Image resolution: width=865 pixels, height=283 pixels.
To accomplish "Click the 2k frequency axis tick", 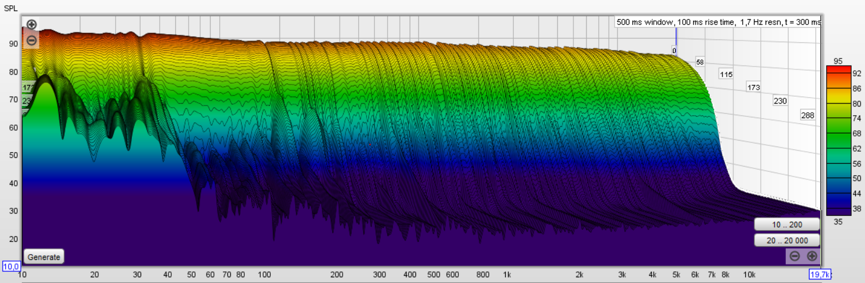I will (580, 275).
